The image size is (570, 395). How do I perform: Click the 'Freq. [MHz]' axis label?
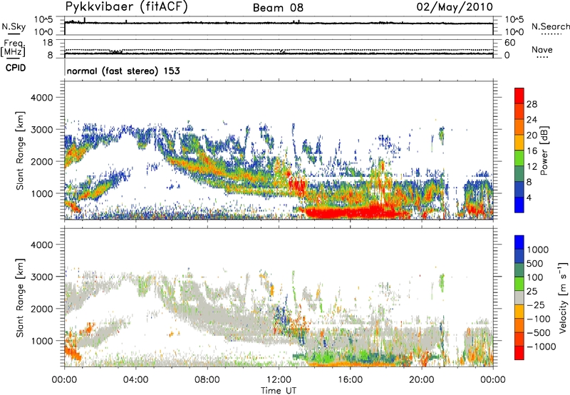tap(13, 48)
